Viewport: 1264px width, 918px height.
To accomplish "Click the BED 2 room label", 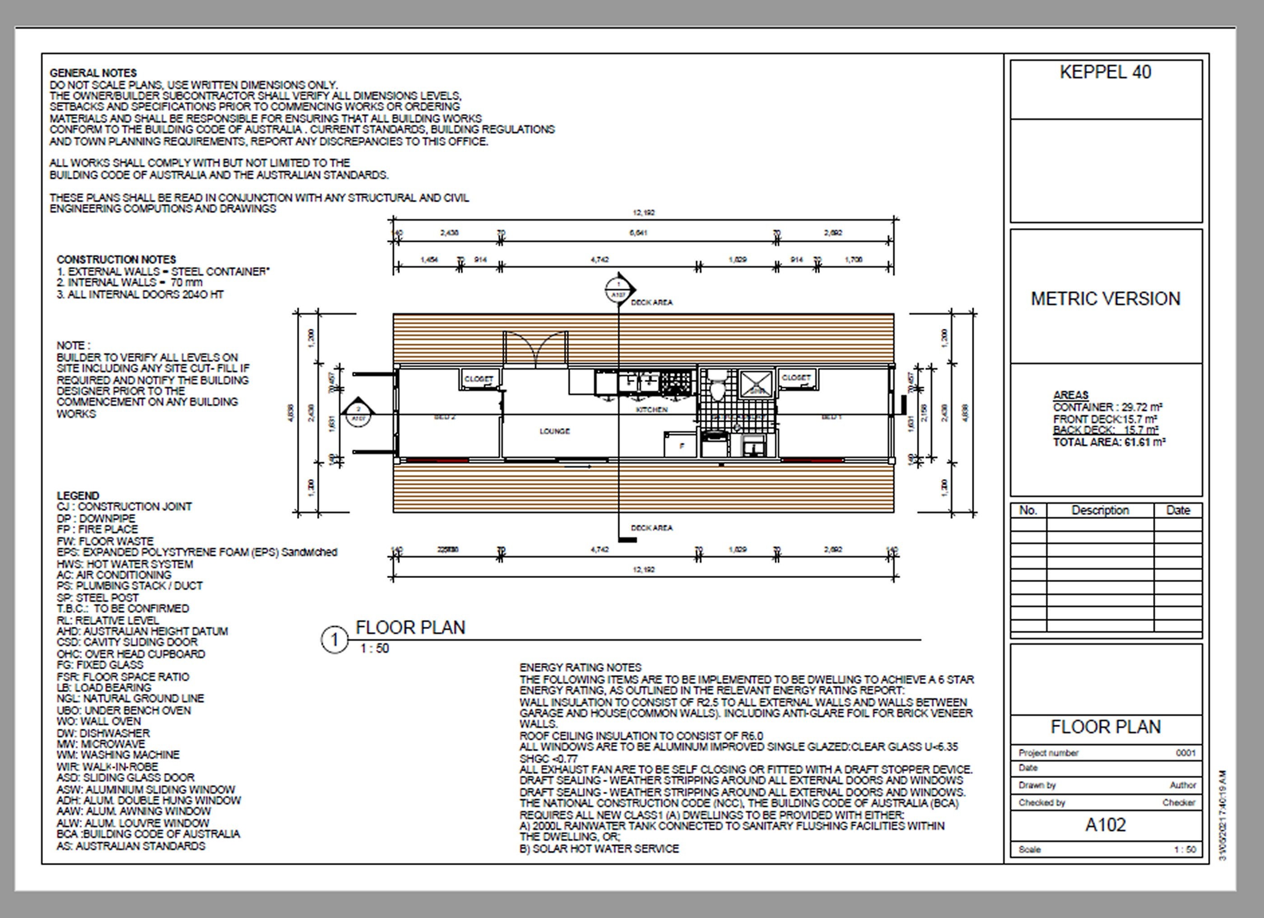I will [444, 417].
